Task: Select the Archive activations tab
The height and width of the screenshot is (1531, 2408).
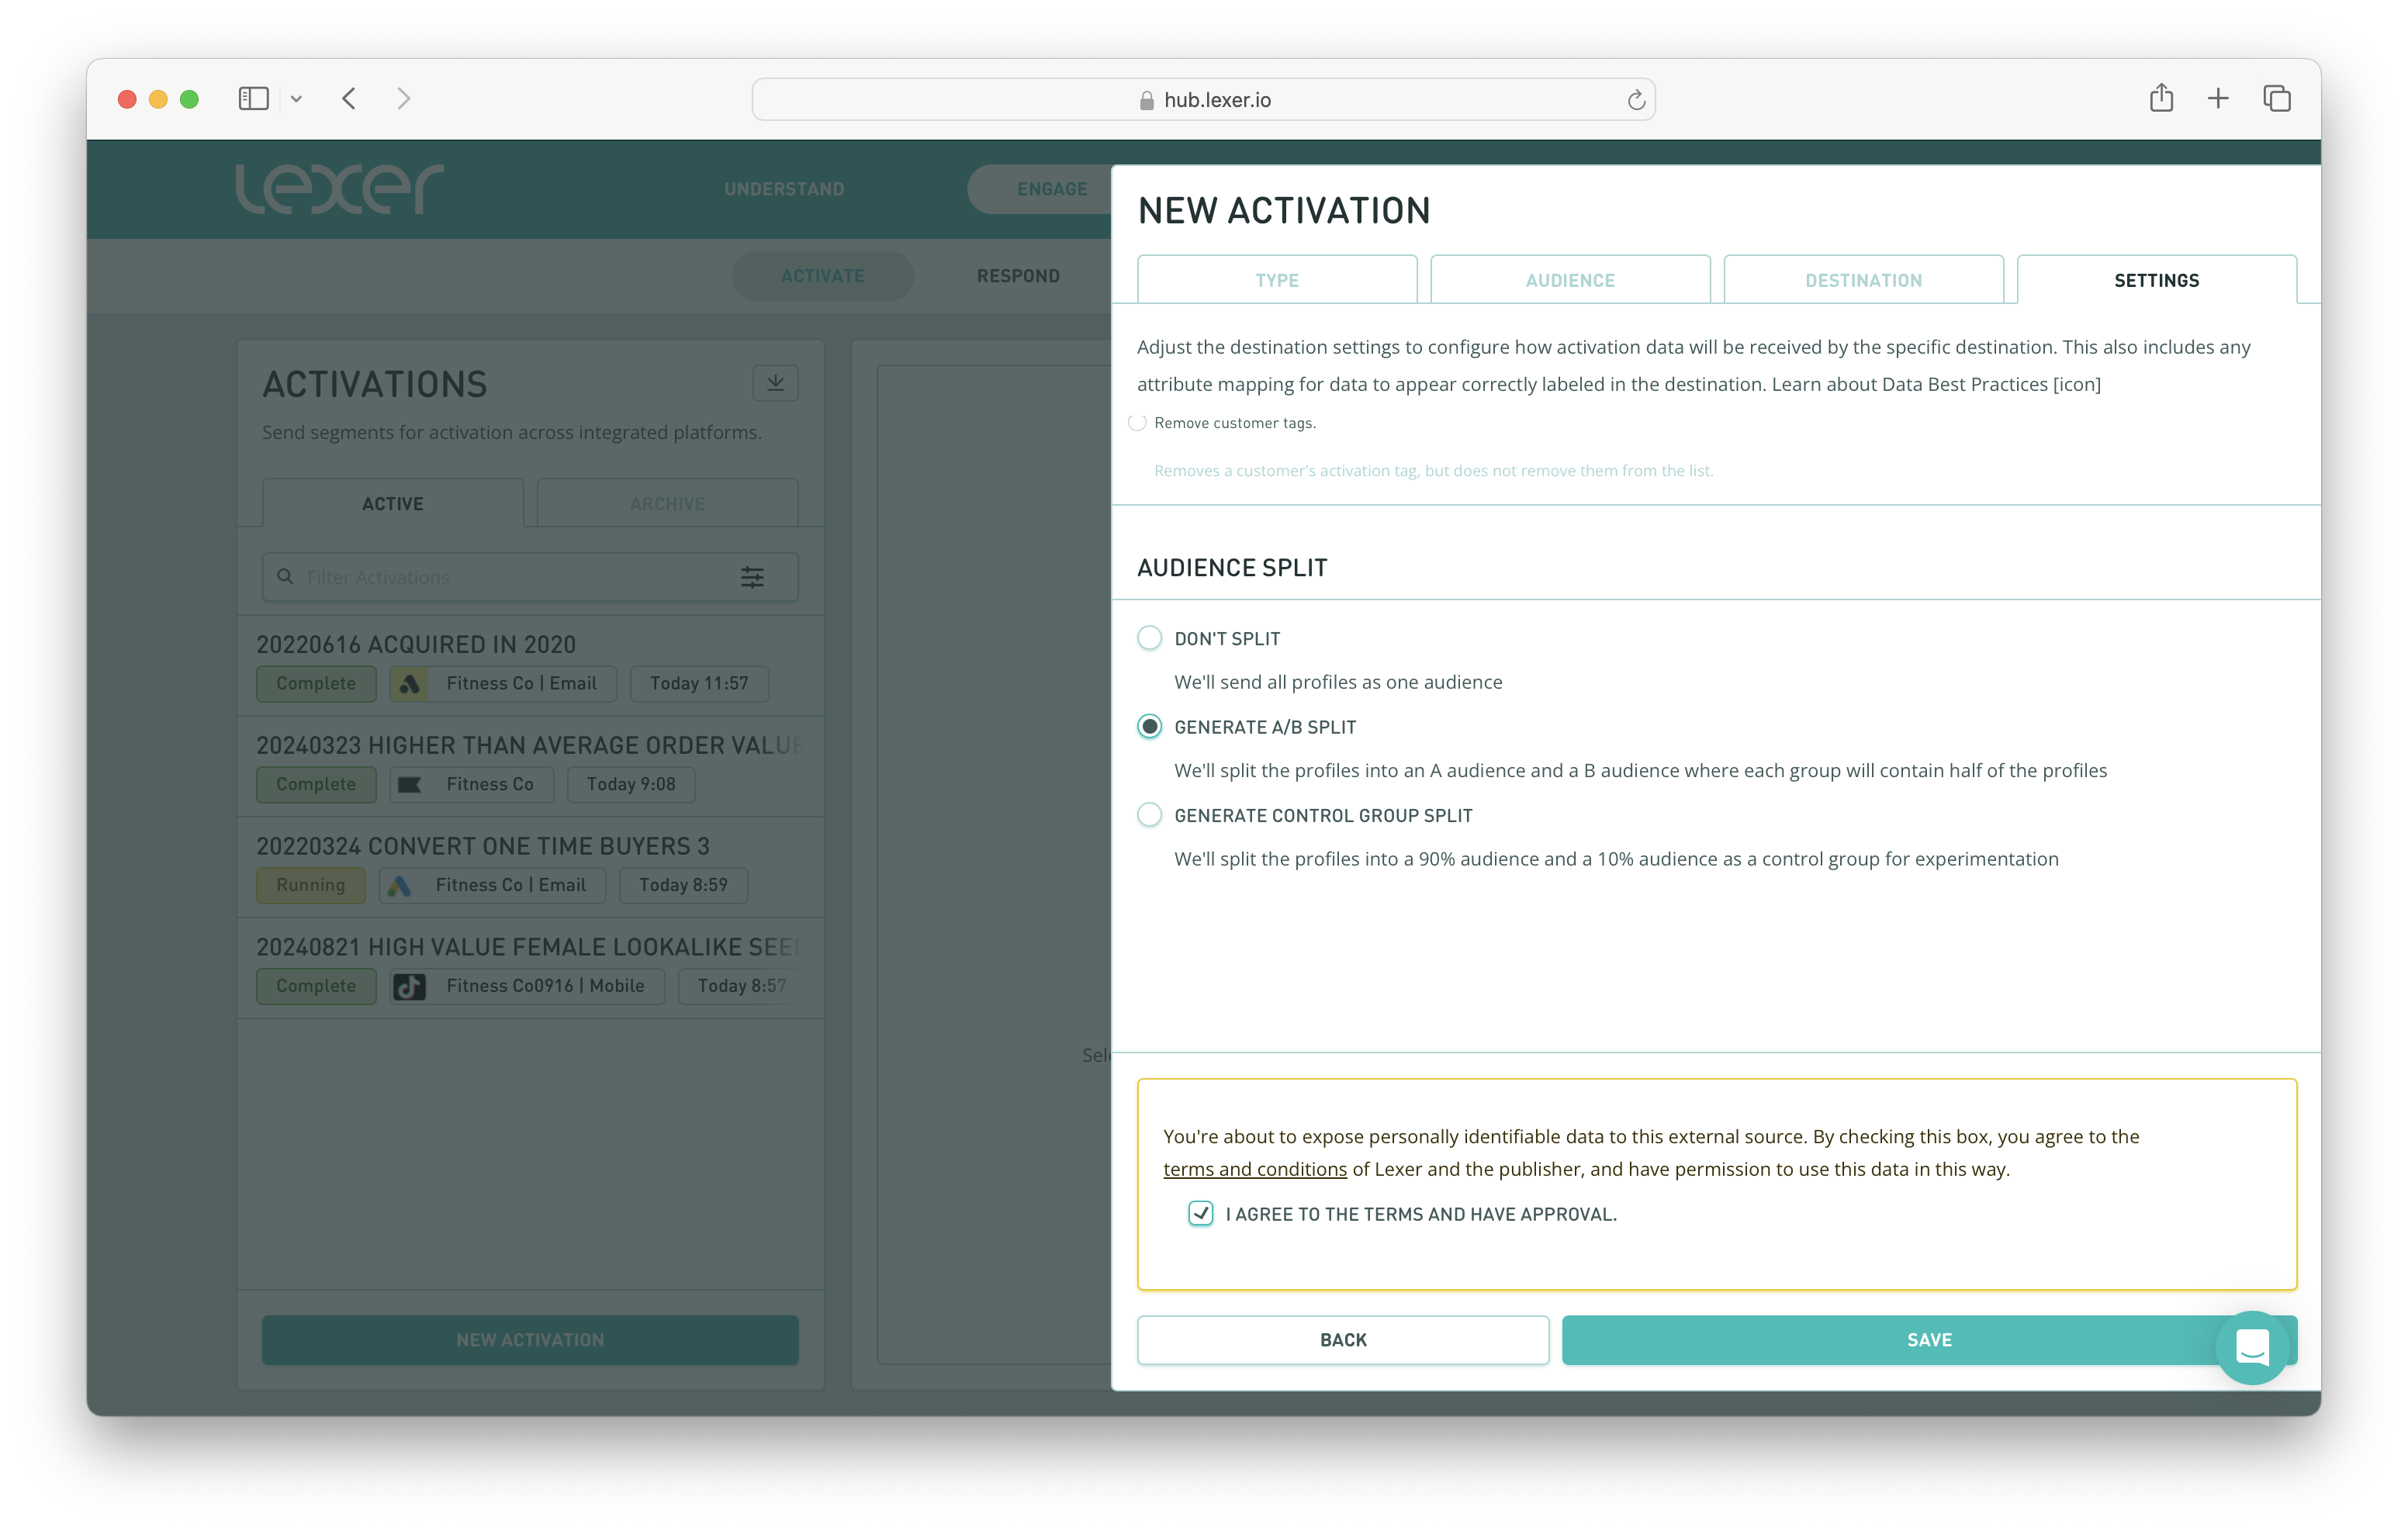Action: (667, 503)
